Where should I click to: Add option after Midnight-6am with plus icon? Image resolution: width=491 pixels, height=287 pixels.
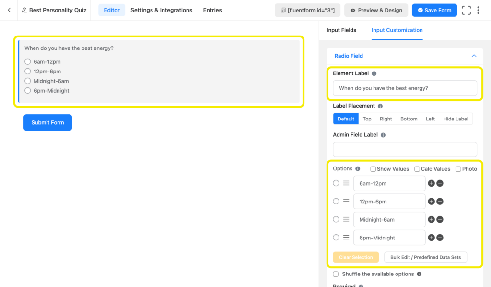[431, 220]
